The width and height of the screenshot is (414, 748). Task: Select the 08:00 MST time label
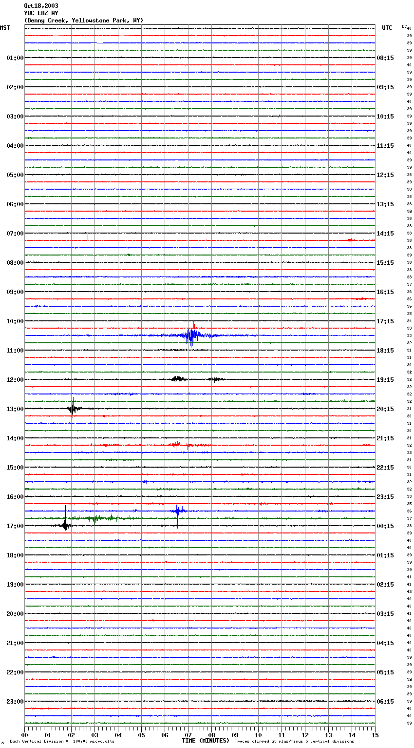click(x=15, y=263)
